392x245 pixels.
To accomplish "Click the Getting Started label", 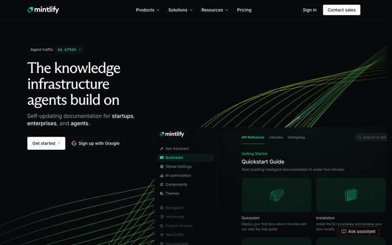I will tap(254, 154).
